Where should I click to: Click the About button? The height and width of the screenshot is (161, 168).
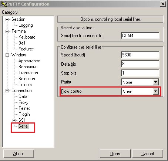coord(19,154)
